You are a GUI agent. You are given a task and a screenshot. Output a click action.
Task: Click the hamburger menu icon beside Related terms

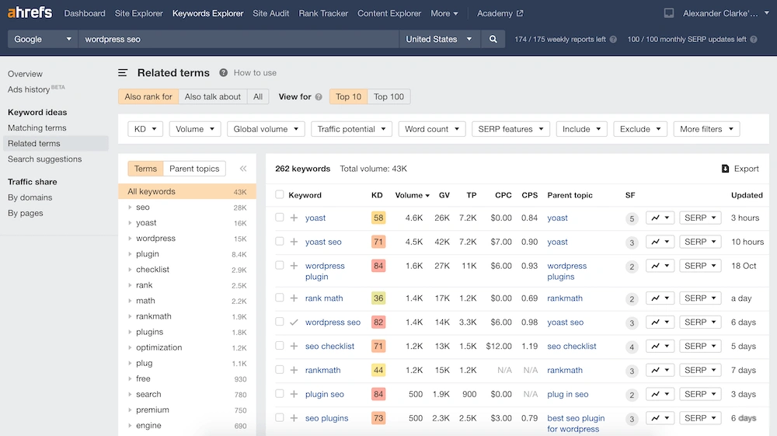(x=123, y=73)
